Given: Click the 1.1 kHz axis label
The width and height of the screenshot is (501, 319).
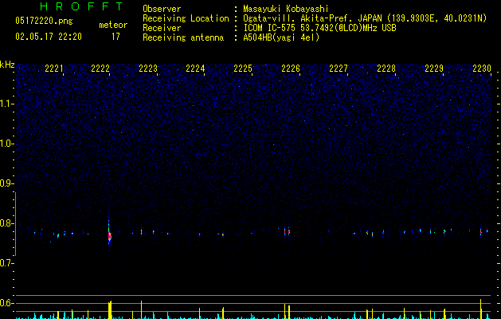Looking at the screenshot, I should pos(7,104).
